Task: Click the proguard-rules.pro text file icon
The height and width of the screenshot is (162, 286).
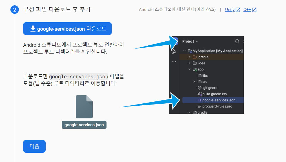Action: tap(199, 106)
